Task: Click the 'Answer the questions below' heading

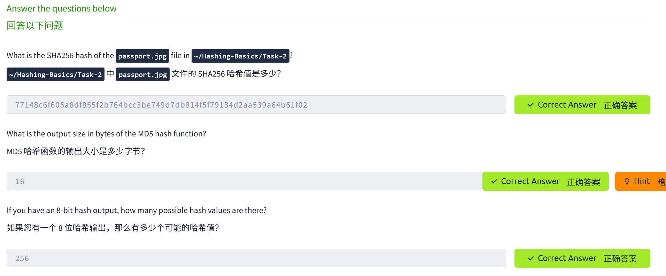Action: (x=61, y=9)
